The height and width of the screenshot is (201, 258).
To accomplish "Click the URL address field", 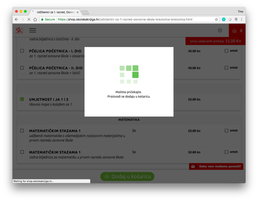I will coord(126,19).
